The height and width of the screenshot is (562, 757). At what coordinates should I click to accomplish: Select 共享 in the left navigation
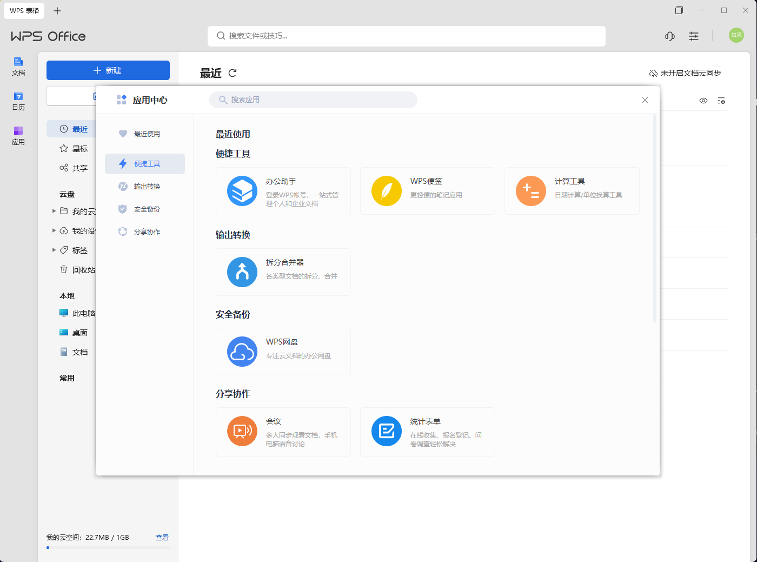pos(74,168)
